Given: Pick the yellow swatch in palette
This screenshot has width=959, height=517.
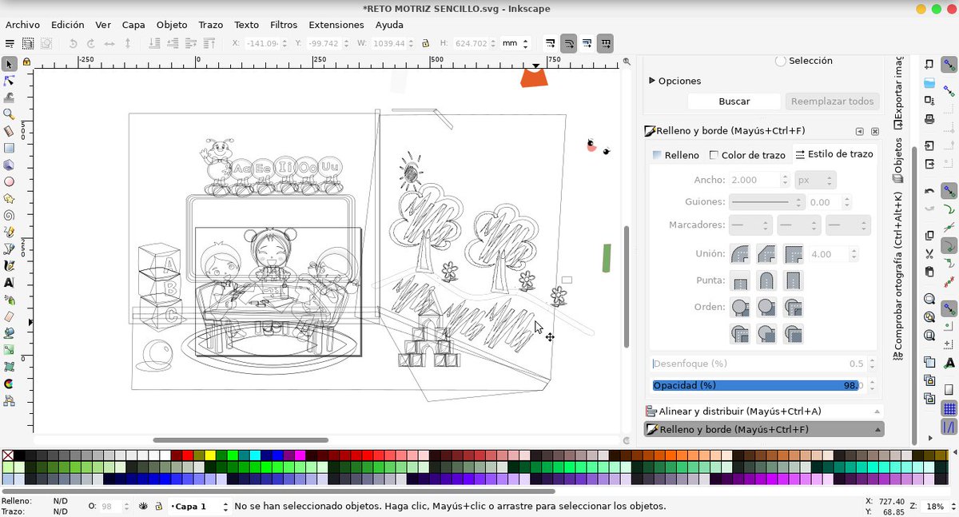Looking at the screenshot, I should (210, 455).
